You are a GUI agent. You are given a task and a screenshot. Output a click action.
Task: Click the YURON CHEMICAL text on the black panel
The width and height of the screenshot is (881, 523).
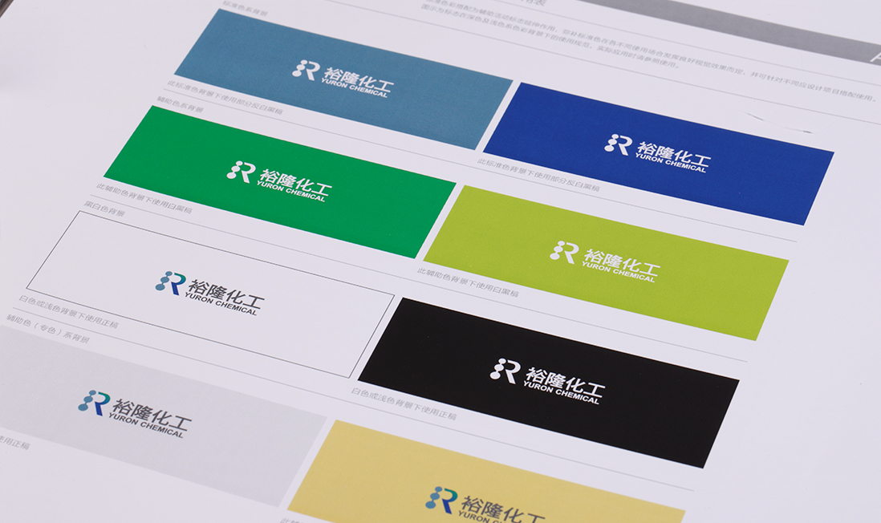pyautogui.click(x=561, y=393)
